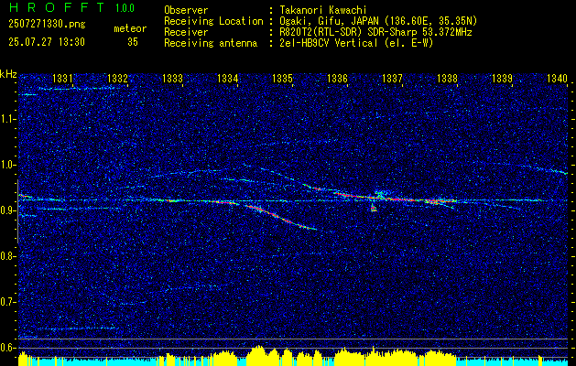Click the 1339 time marker

coord(502,78)
